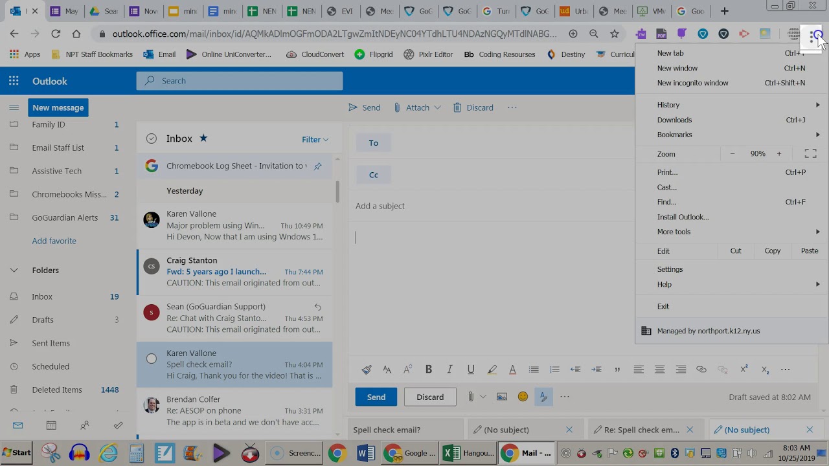Collapse the navigation pane hamburger
Viewport: 829px width, 466px height.
[14, 107]
